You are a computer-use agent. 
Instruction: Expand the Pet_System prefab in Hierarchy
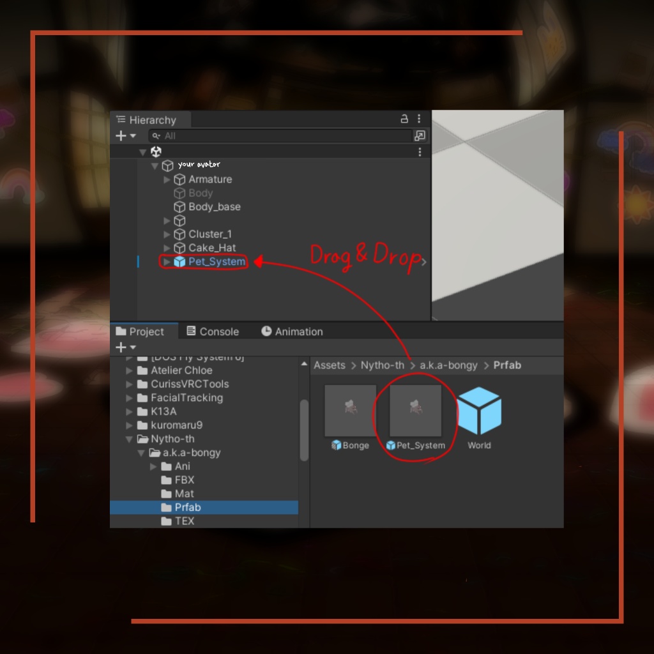167,262
